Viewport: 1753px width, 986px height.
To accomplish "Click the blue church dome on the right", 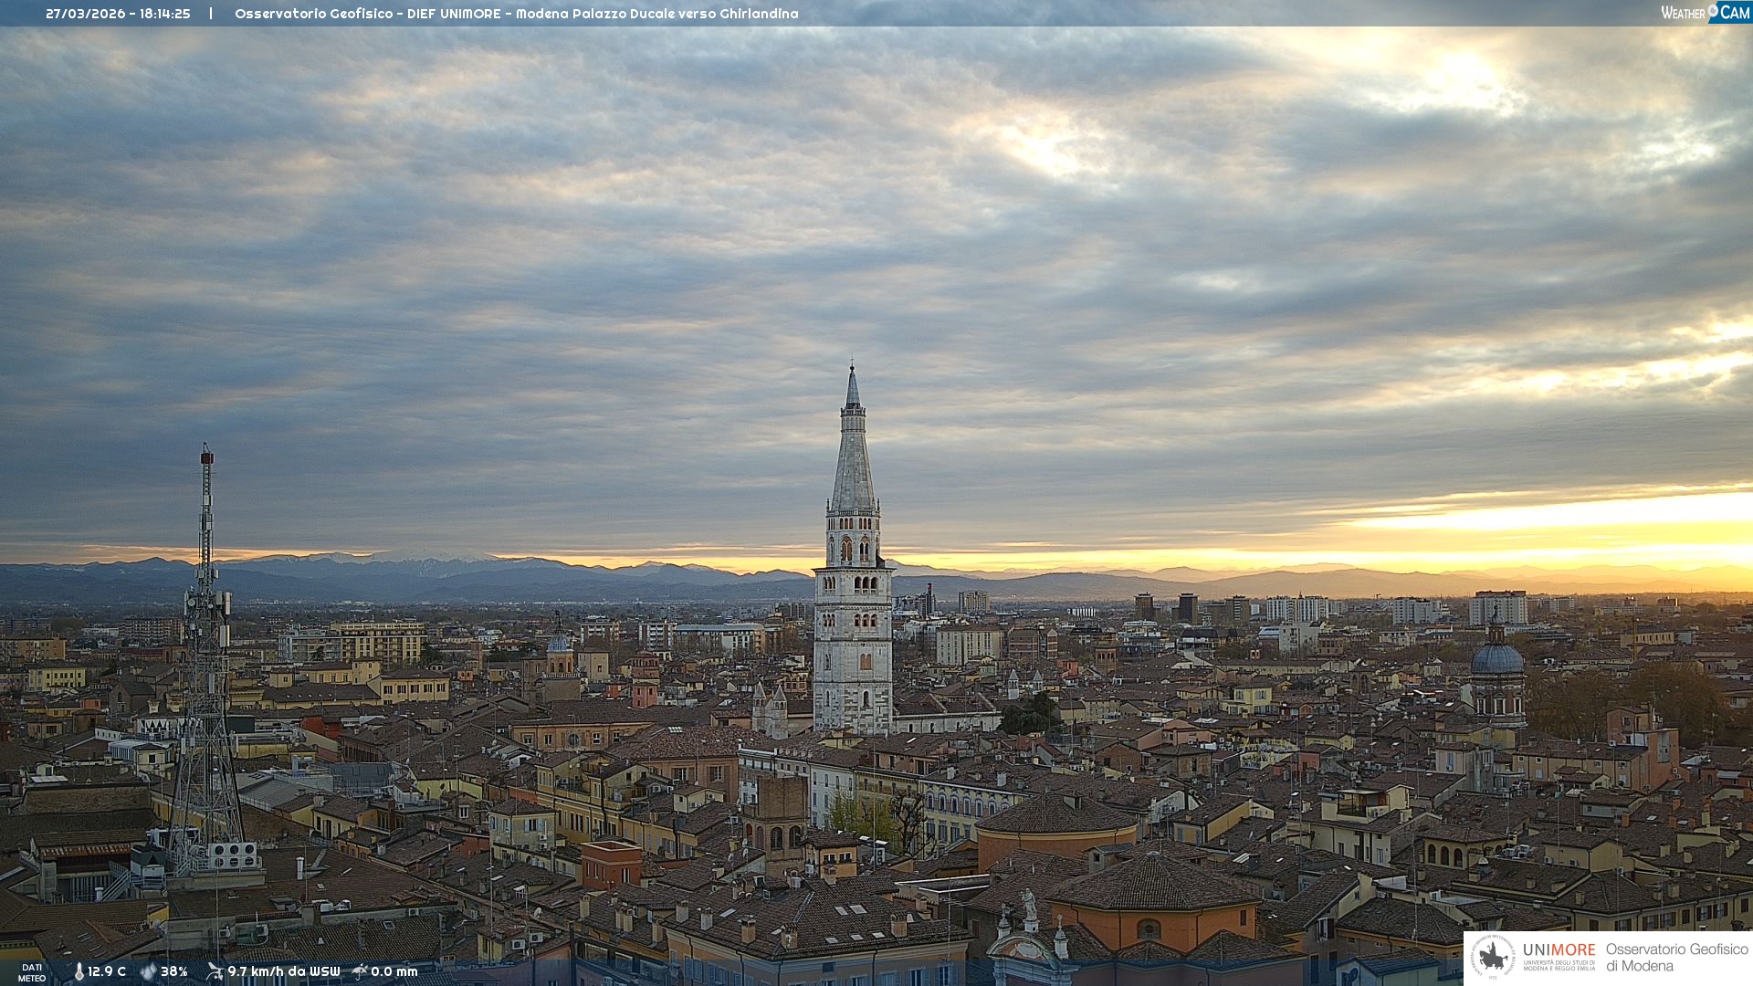I will [x=1497, y=658].
